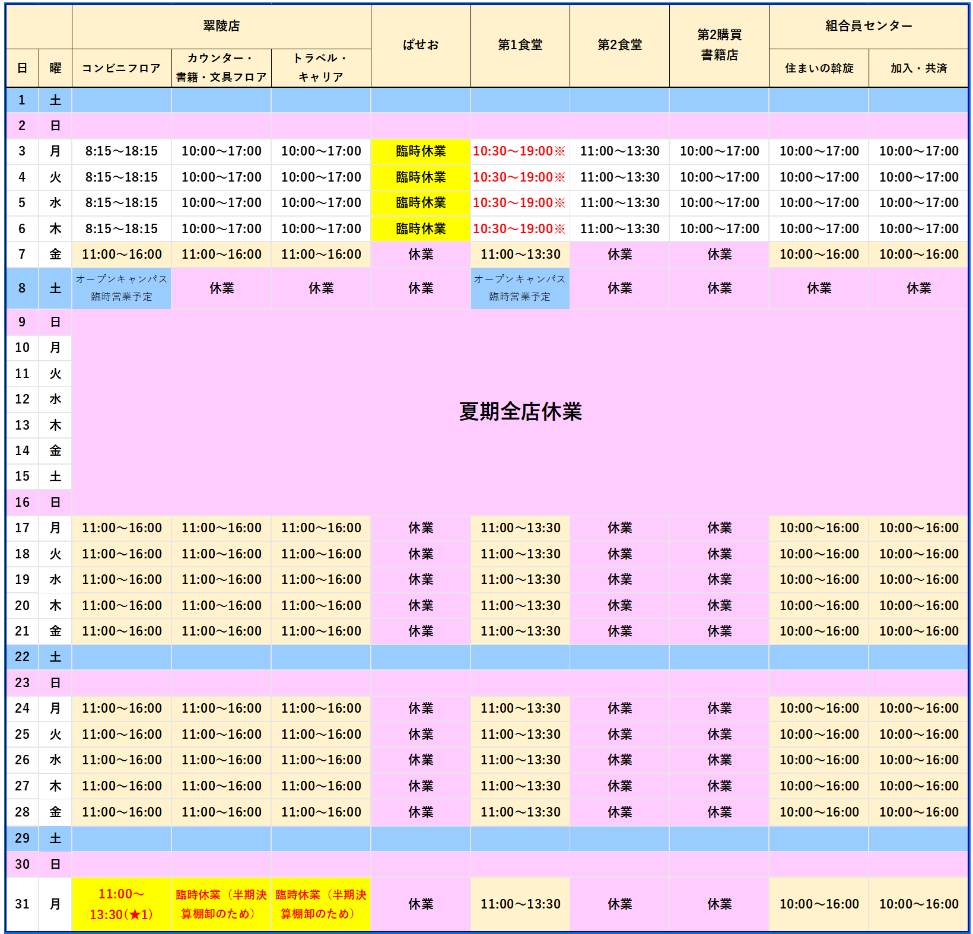Click the ぱせお column header
This screenshot has height=934, width=973.
[x=421, y=45]
